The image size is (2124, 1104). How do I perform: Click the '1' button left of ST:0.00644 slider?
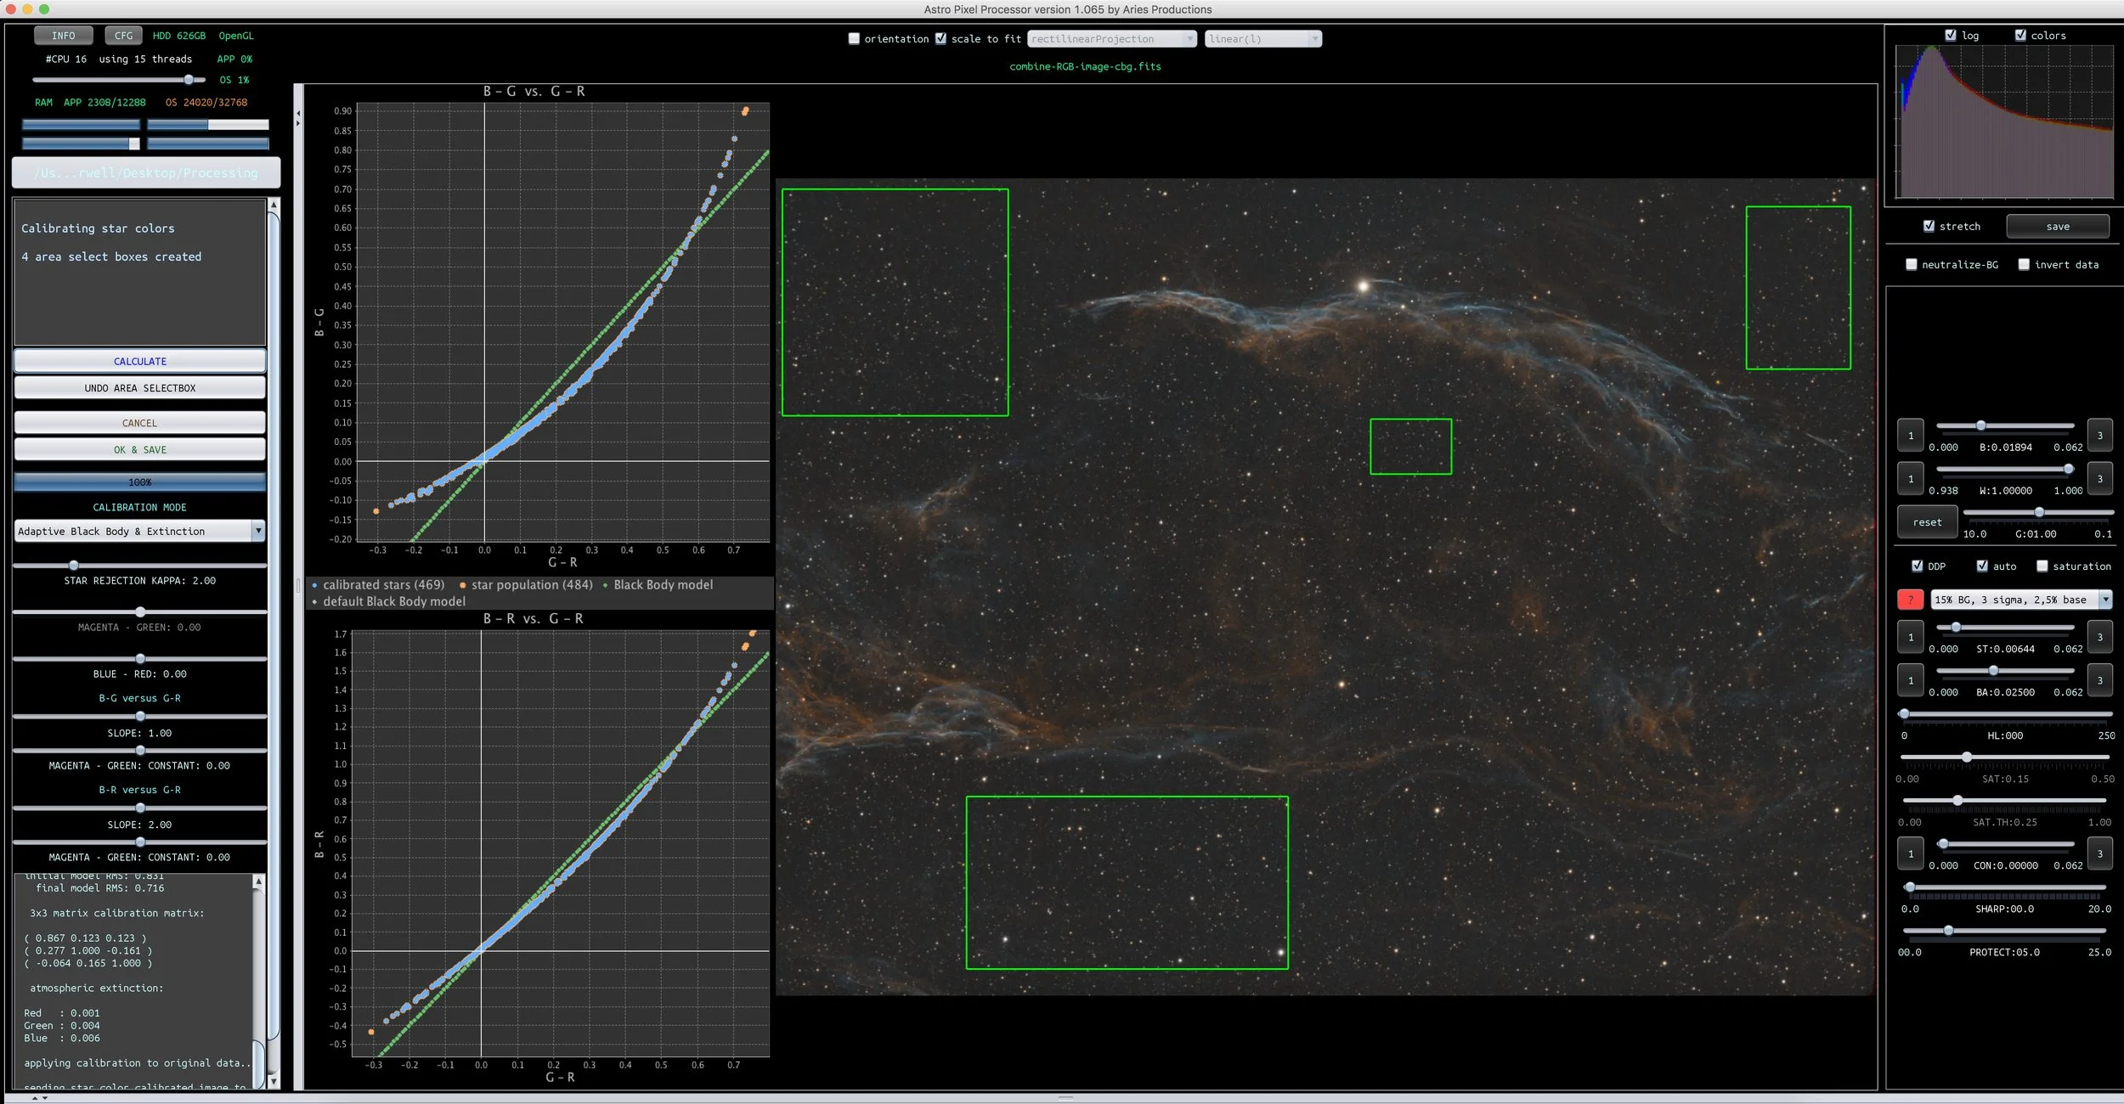click(1911, 637)
